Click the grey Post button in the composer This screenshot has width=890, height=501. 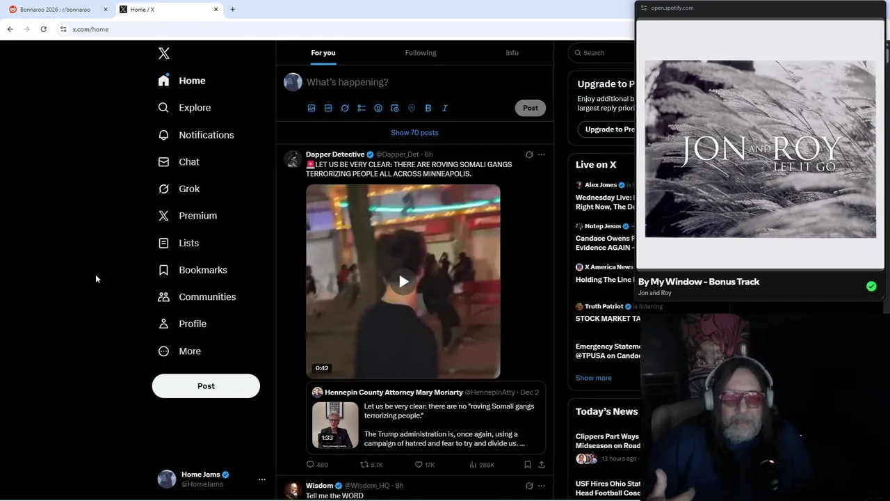click(x=531, y=108)
